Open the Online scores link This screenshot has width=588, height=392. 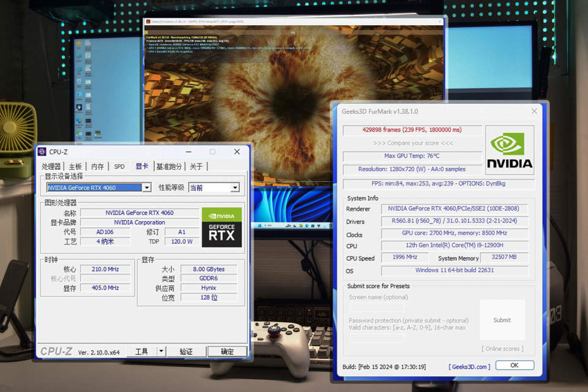point(502,349)
